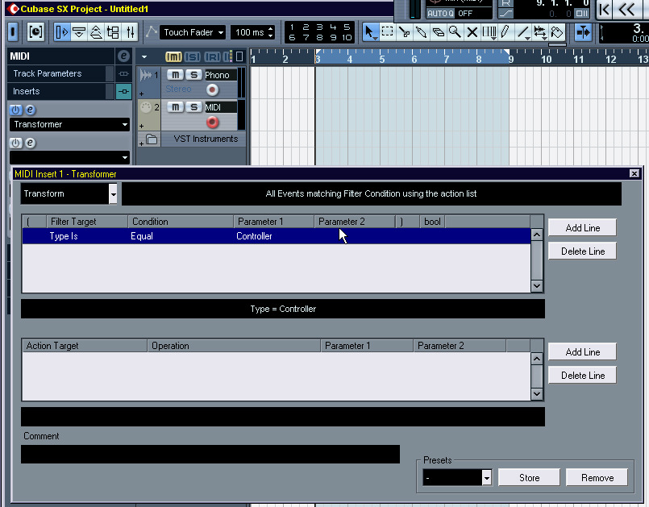Mute the MIDI track
The image size is (649, 507).
click(176, 107)
